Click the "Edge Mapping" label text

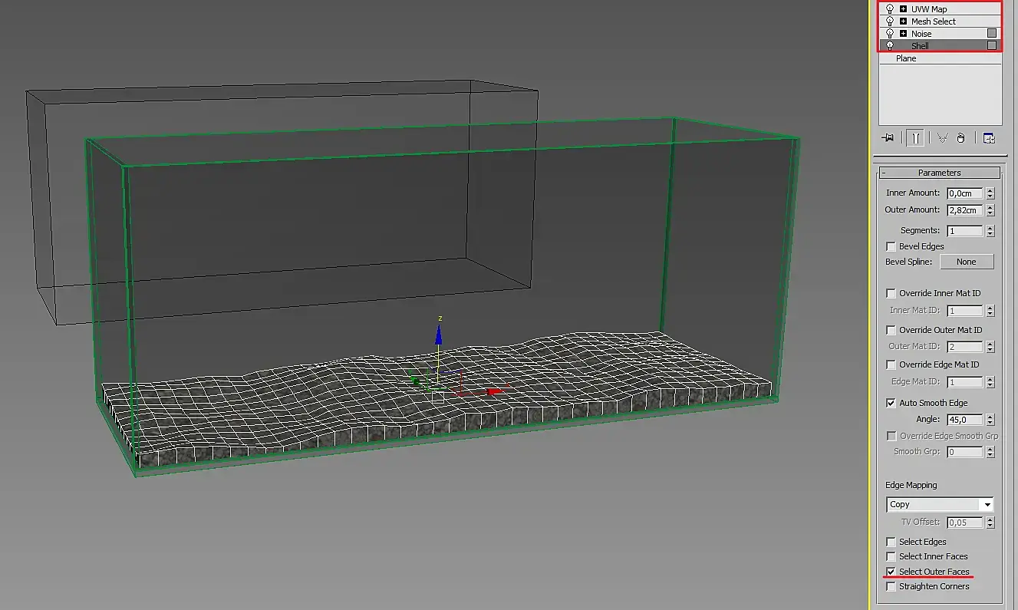(x=911, y=485)
